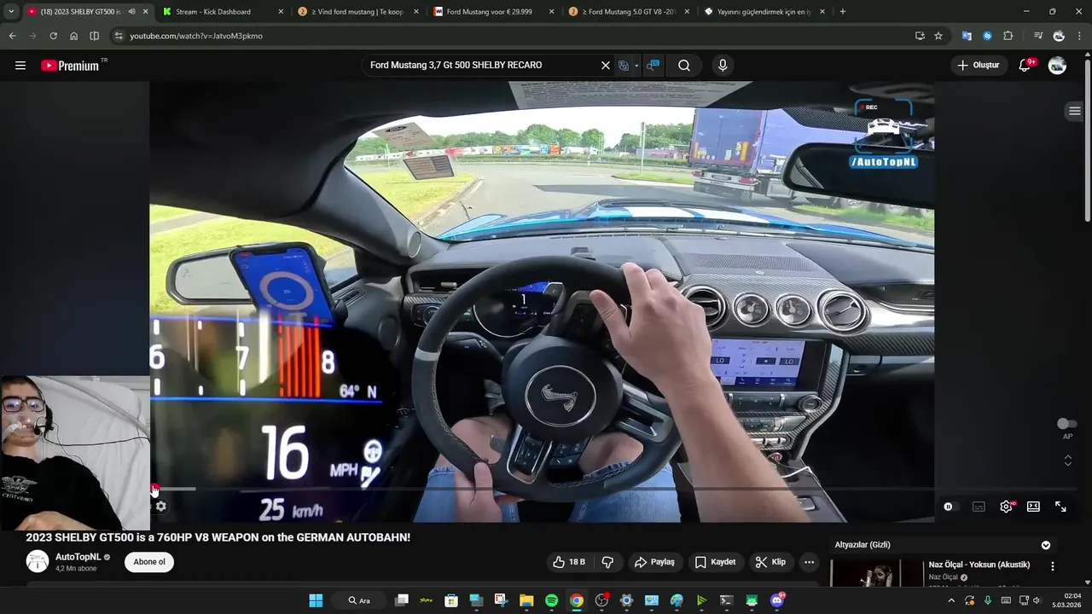Toggle the AP switch beside video
Screen dimensions: 1092x614
coord(1066,424)
